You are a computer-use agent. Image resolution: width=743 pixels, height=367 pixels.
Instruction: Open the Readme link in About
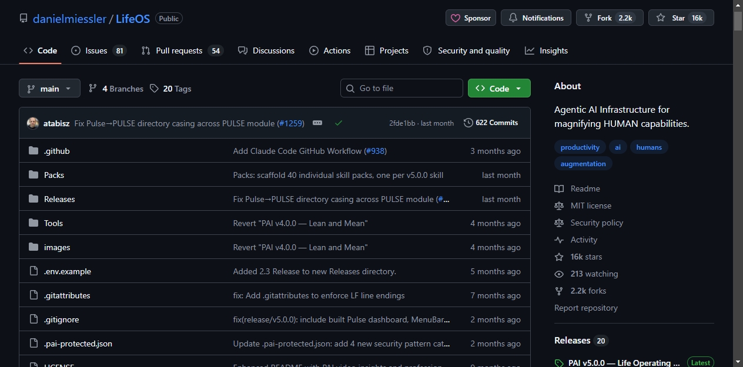577,188
